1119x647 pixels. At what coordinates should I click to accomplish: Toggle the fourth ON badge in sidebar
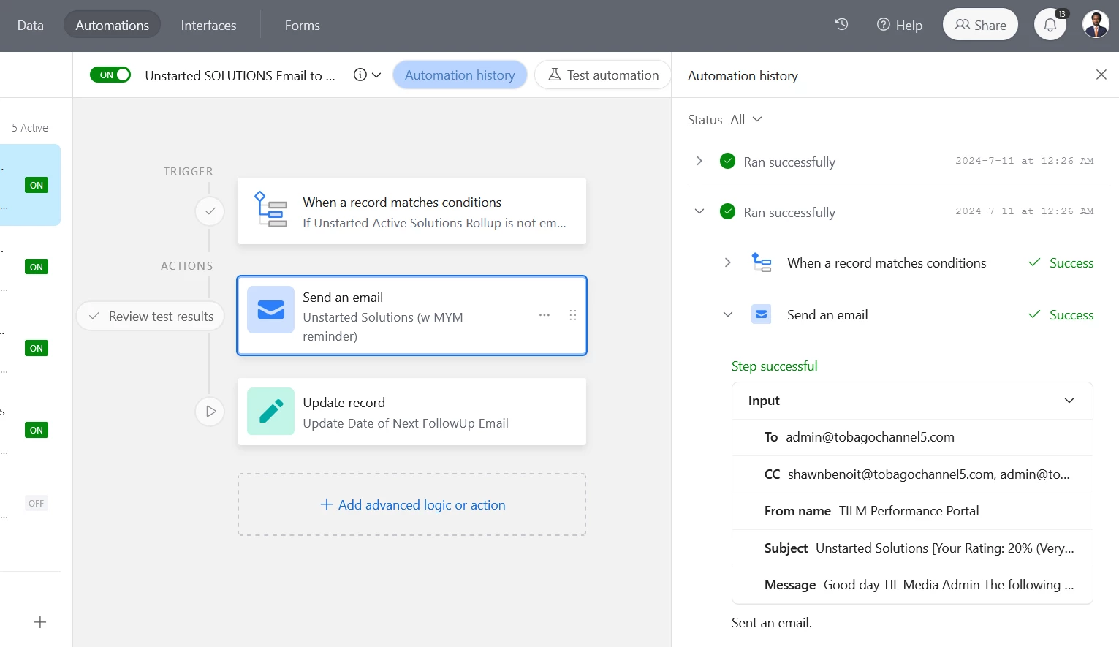(37, 430)
